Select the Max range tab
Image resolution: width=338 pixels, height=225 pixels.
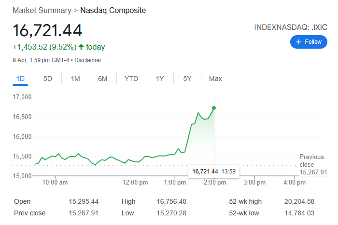pyautogui.click(x=215, y=79)
